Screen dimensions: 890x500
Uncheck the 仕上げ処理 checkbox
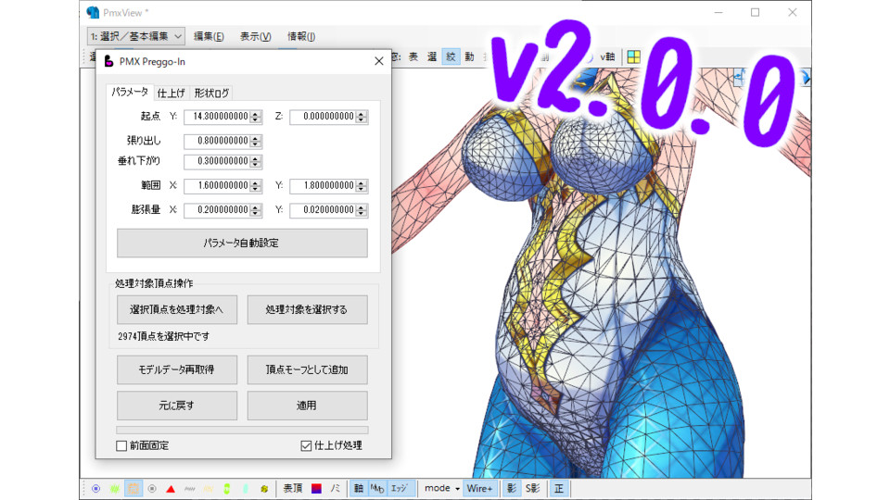click(306, 445)
